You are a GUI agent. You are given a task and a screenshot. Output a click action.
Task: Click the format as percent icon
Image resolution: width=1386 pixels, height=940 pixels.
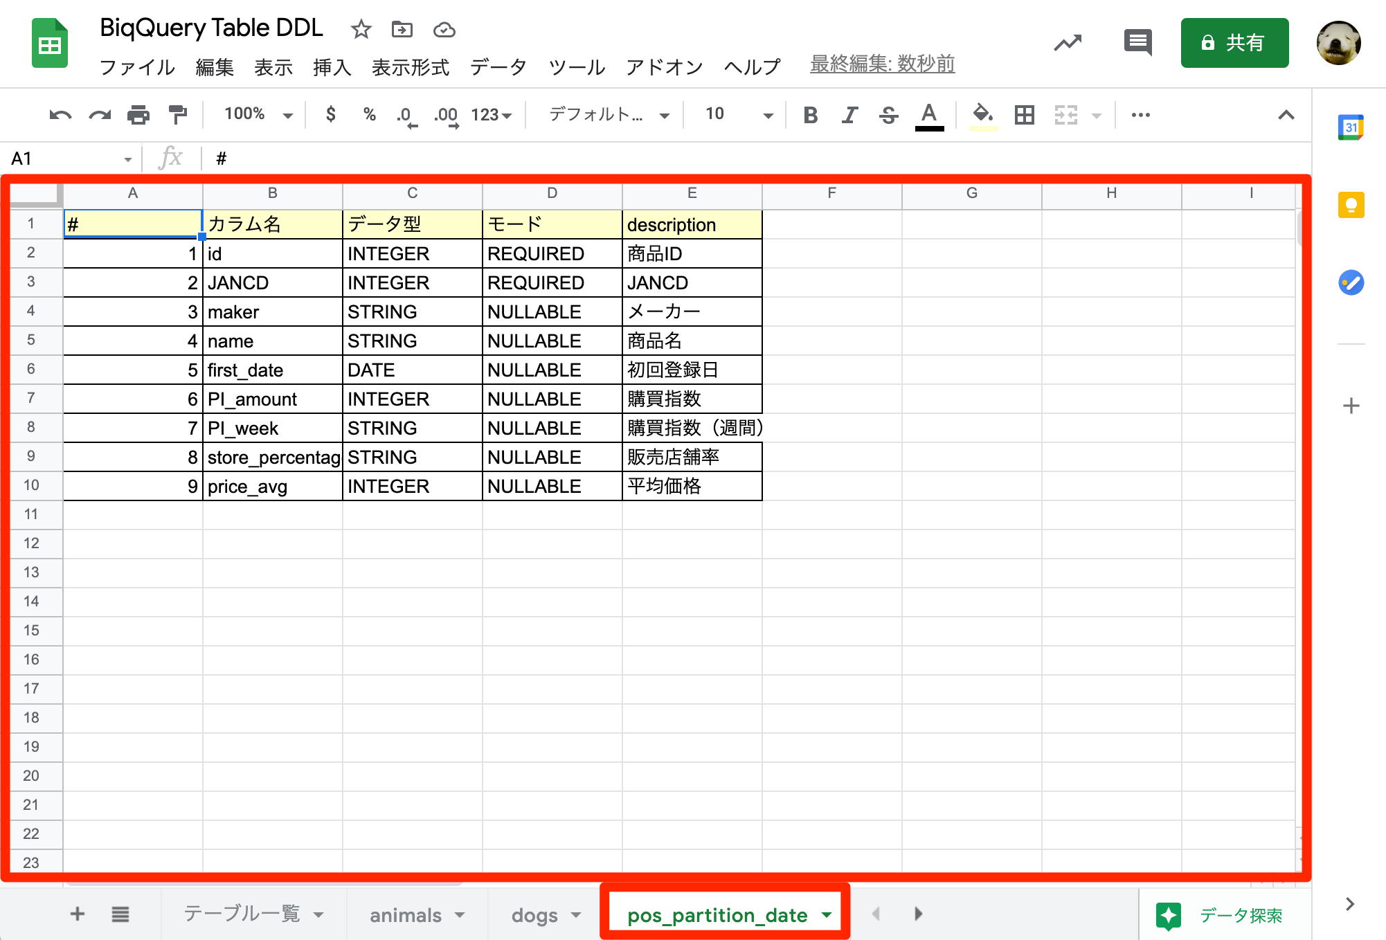click(369, 115)
